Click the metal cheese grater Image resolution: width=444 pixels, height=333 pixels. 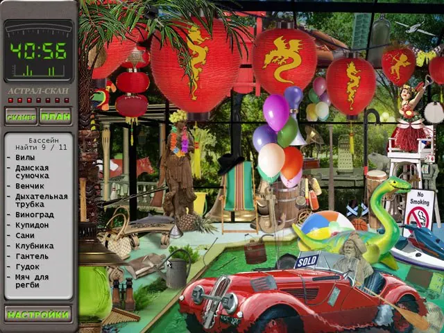(344, 154)
